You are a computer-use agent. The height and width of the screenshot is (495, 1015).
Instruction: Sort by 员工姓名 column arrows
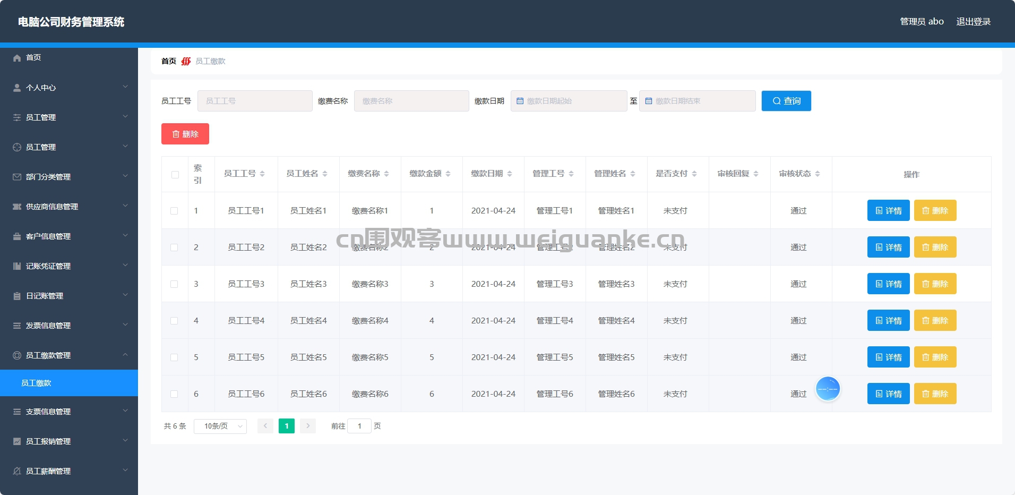click(325, 174)
